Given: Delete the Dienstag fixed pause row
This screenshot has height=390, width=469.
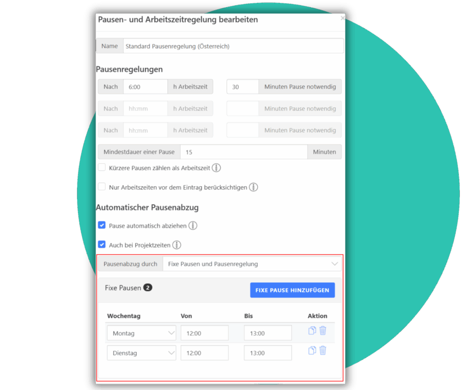Looking at the screenshot, I should pyautogui.click(x=323, y=350).
